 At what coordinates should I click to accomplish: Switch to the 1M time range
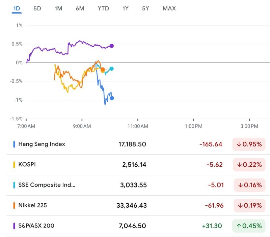point(58,8)
